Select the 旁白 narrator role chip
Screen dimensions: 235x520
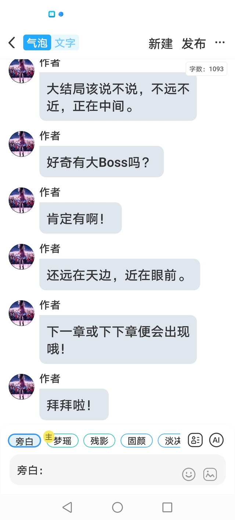point(25,441)
